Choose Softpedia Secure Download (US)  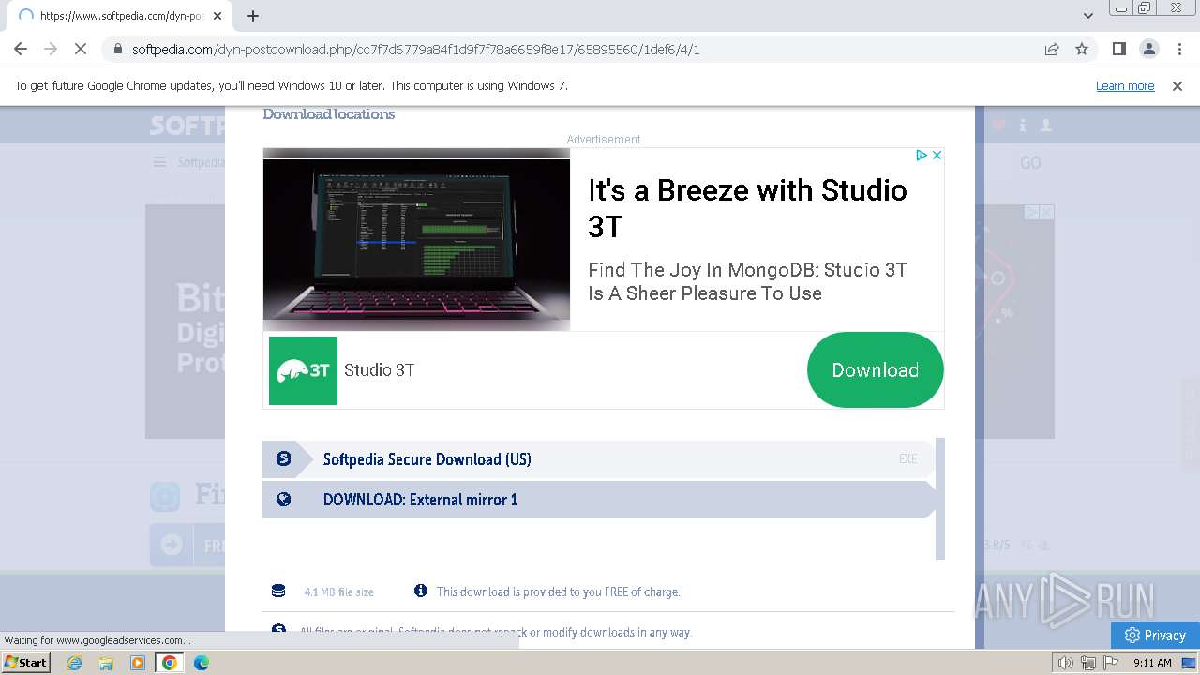pyautogui.click(x=599, y=459)
